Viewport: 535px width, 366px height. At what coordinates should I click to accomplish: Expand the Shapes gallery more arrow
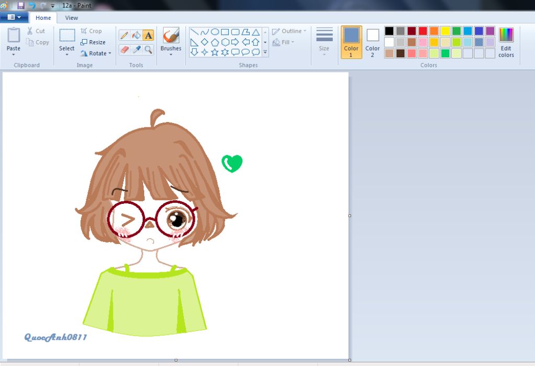[x=265, y=53]
